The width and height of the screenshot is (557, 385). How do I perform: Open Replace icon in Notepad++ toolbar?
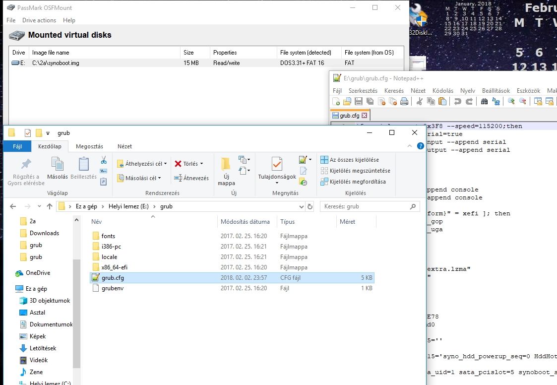point(496,101)
